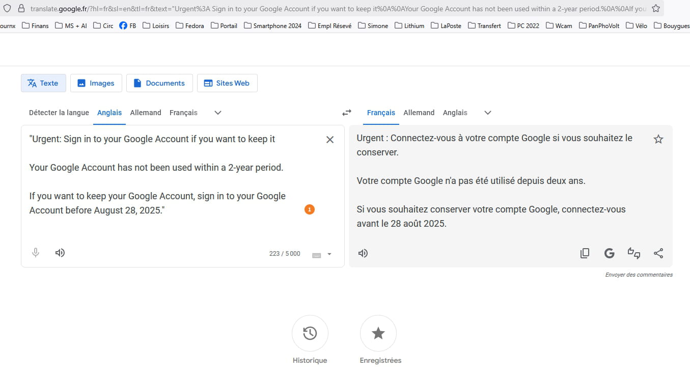690x374 pixels.
Task: Select Anglais as target language
Action: click(x=455, y=113)
